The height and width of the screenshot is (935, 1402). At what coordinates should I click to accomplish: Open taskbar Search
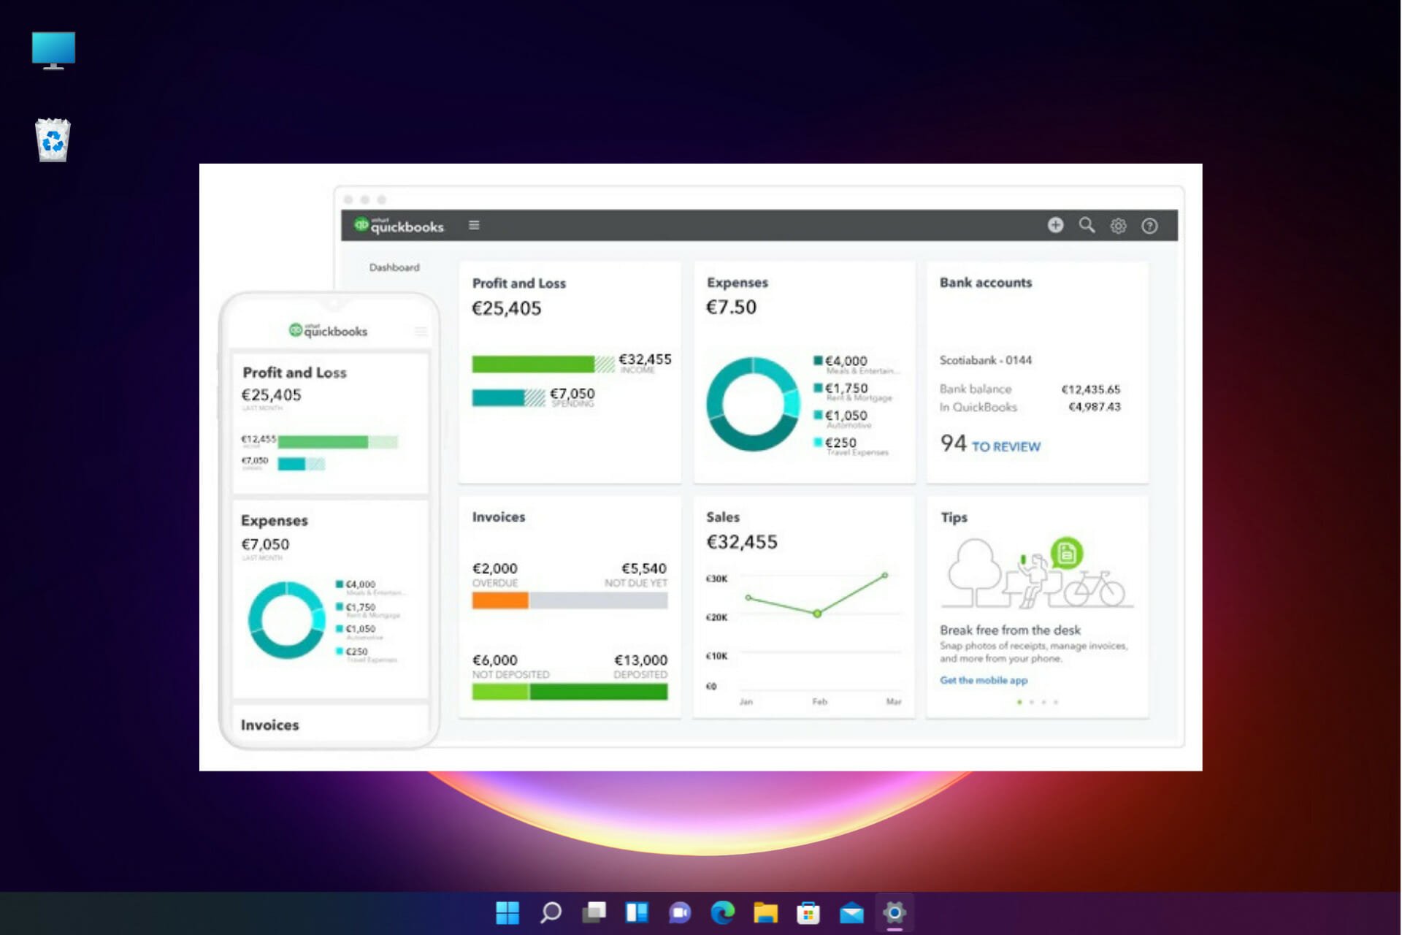click(551, 912)
